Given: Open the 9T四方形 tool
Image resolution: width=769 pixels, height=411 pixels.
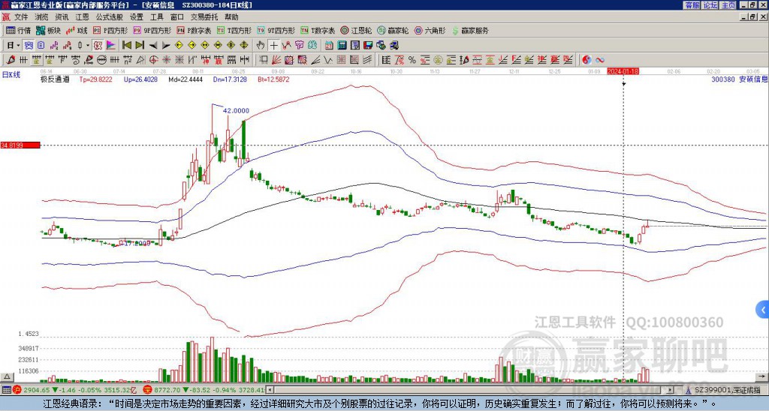Looking at the screenshot, I should point(276,30).
